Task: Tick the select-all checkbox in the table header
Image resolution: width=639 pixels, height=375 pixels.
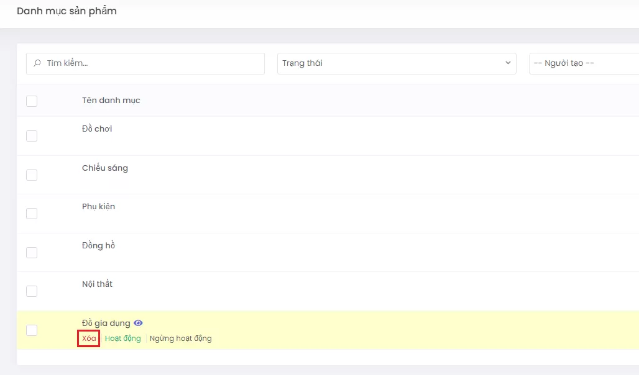Action: click(32, 101)
